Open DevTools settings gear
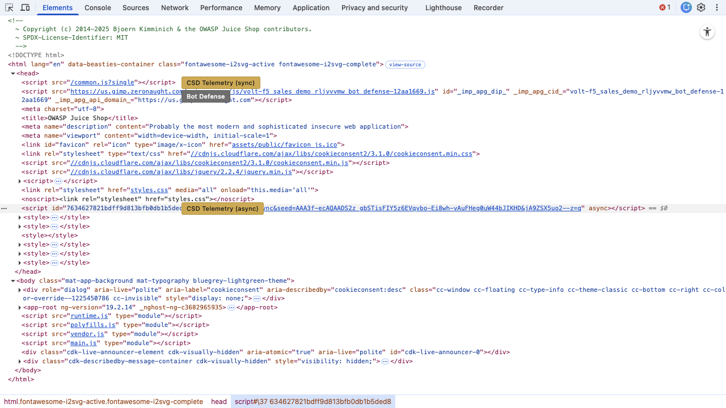Viewport: 726px width, 408px height. pos(701,8)
